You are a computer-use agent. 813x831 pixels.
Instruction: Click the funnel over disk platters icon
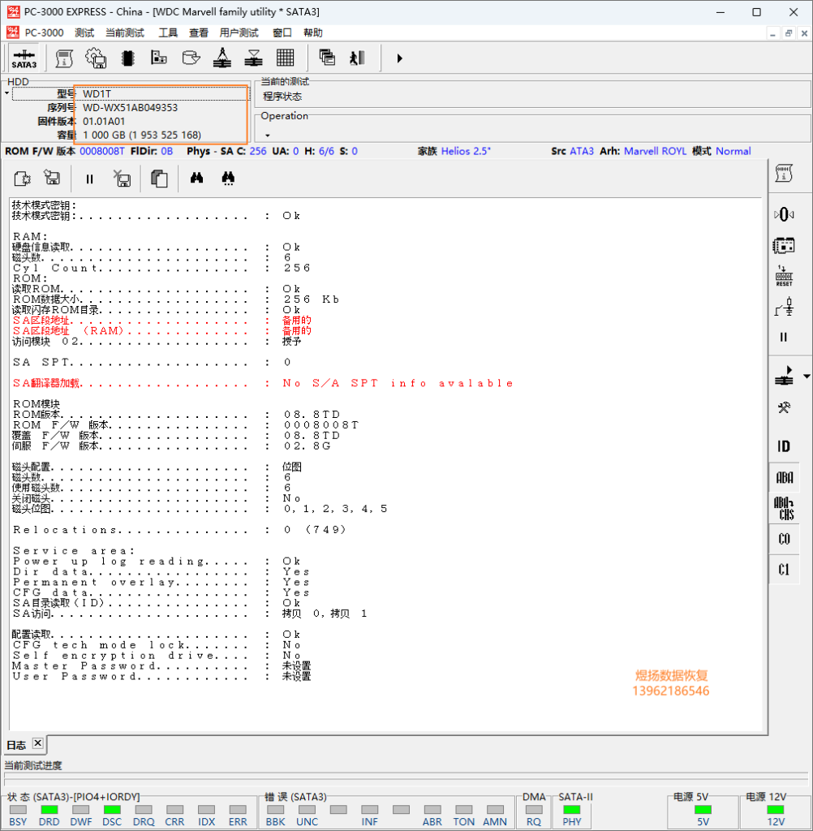(254, 58)
